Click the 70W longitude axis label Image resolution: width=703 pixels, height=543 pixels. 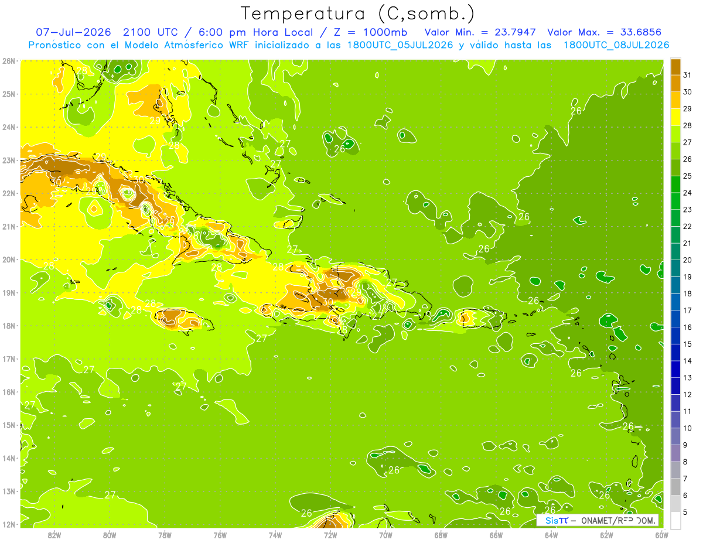pyautogui.click(x=385, y=535)
